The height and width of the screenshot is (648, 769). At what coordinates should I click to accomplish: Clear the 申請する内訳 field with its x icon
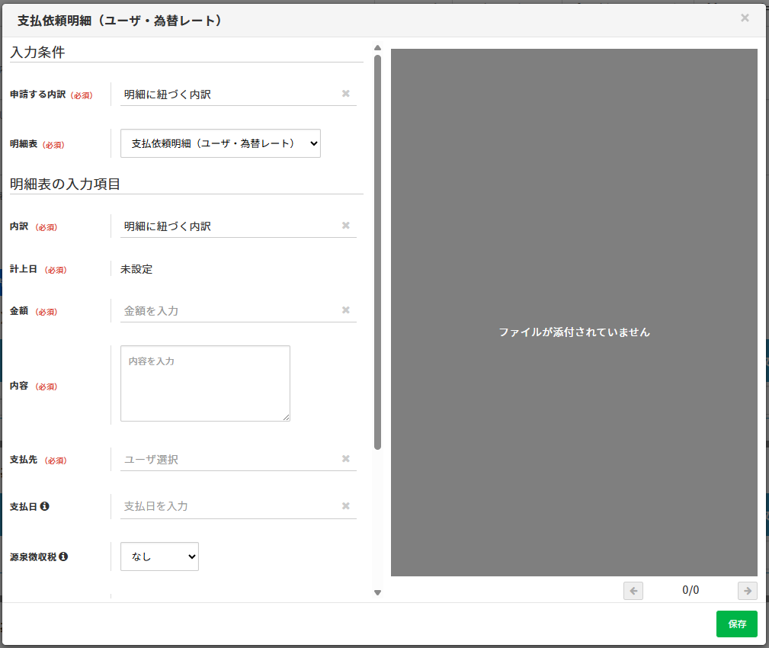click(x=345, y=94)
